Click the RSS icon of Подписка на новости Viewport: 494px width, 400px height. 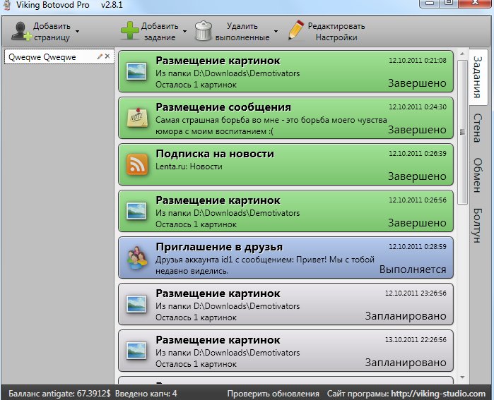137,164
